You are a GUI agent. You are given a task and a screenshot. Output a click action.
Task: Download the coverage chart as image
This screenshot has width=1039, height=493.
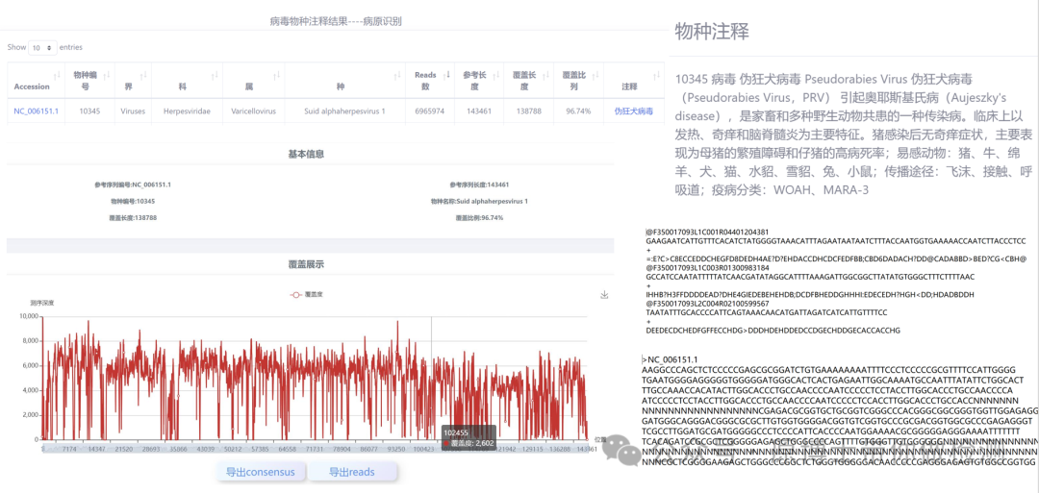604,295
